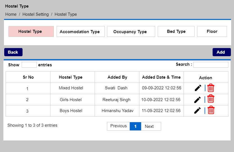Switch to the Hostel Type tab
Screen dimensions: 234x152
click(x=31, y=31)
